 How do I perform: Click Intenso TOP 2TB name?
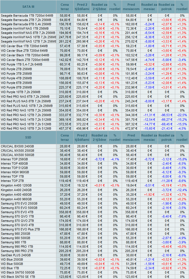[x=12, y=181]
